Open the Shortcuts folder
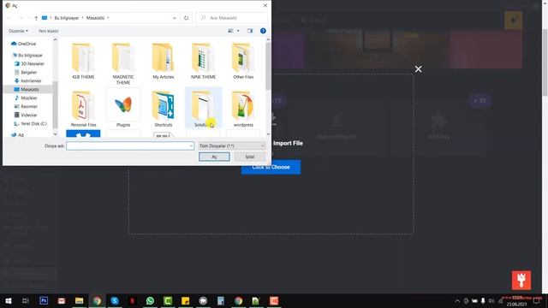This screenshot has height=308, width=548. coord(164,109)
